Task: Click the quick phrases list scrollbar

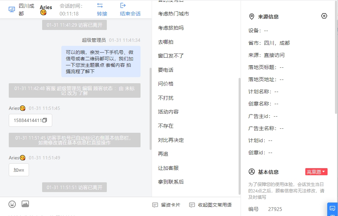Action: [240, 136]
